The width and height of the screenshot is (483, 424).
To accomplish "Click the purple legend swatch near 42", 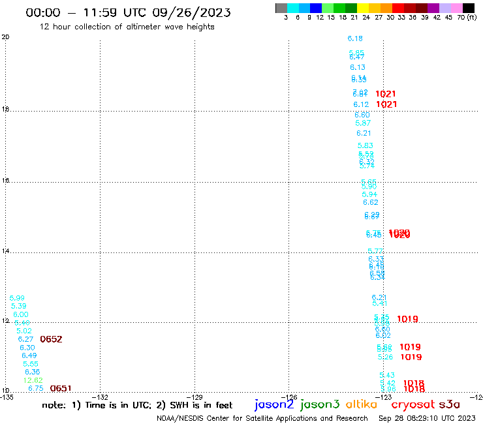I will (433, 8).
